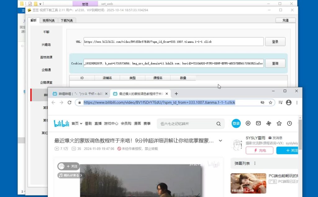This screenshot has height=197, width=318.
Task: Open the browser three-dot menu
Action: (x=297, y=103)
